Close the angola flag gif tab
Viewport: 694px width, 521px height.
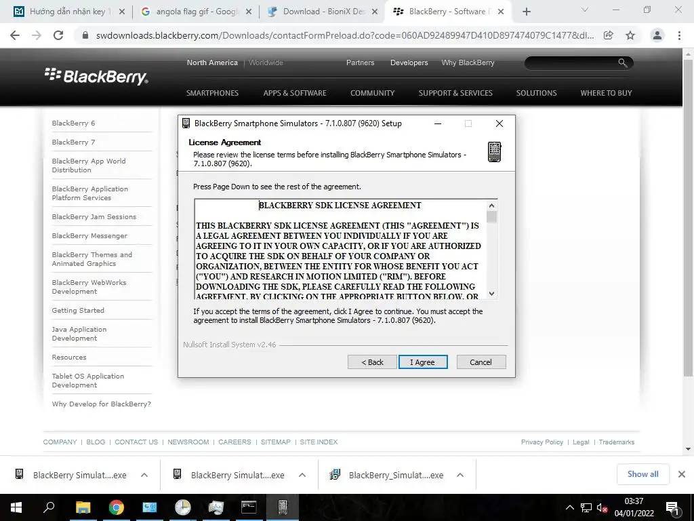coord(249,12)
